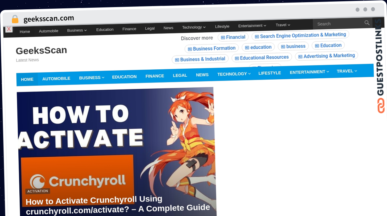Image resolution: width=387 pixels, height=216 pixels.
Task: Select AUTOMOBILE in blue navigation bar
Action: pos(56,78)
